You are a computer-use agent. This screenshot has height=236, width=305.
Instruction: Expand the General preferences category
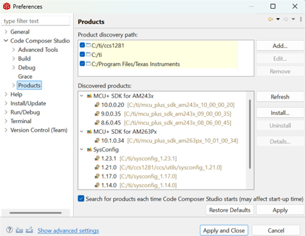click(x=6, y=31)
